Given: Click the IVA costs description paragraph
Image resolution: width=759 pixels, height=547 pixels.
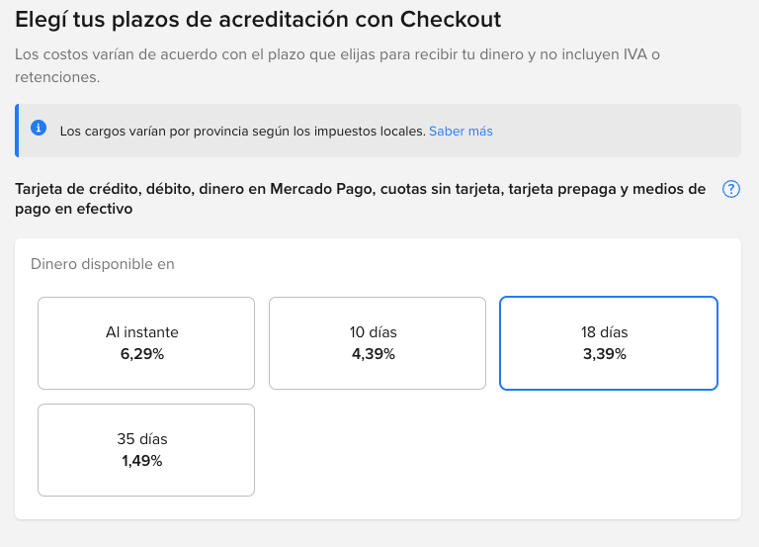Looking at the screenshot, I should point(337,65).
